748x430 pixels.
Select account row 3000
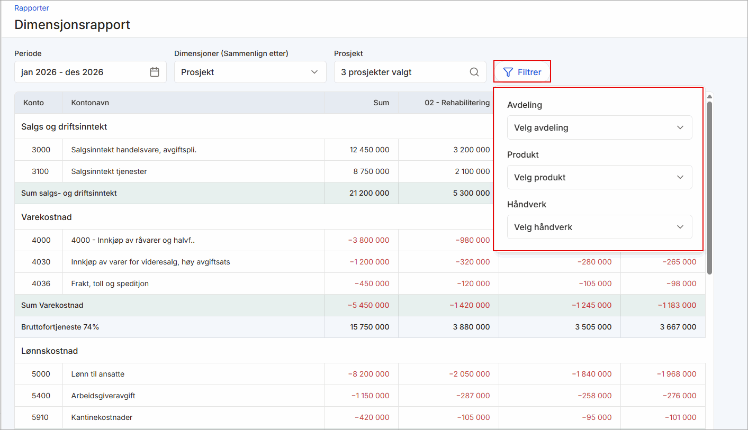(x=360, y=150)
